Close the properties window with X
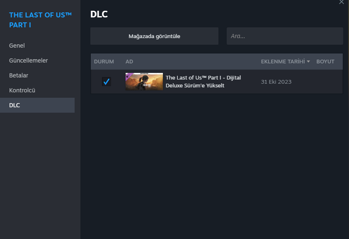The width and height of the screenshot is (349, 239). click(342, 2)
